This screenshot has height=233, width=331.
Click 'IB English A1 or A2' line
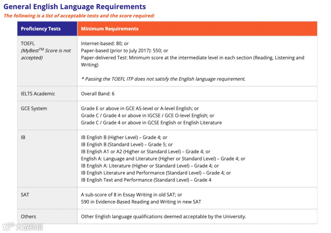click(x=146, y=152)
